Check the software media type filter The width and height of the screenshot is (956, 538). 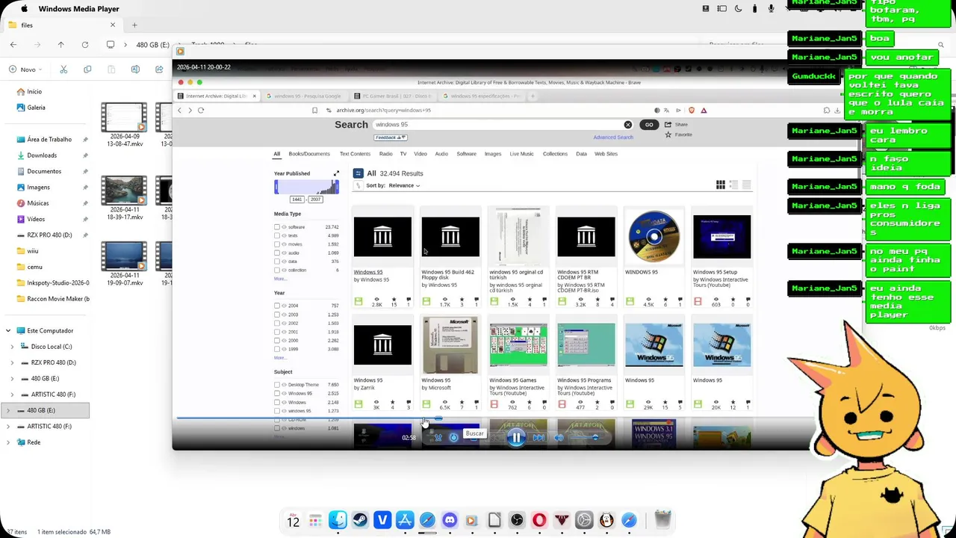(277, 227)
